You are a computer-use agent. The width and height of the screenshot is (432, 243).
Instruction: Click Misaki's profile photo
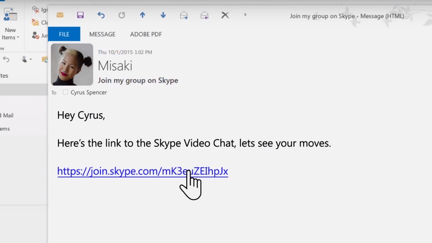(x=72, y=64)
